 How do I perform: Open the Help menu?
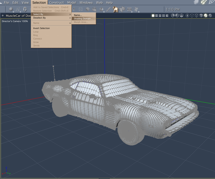[x=109, y=3]
